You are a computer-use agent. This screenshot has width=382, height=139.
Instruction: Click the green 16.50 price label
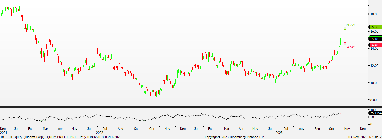375,27
